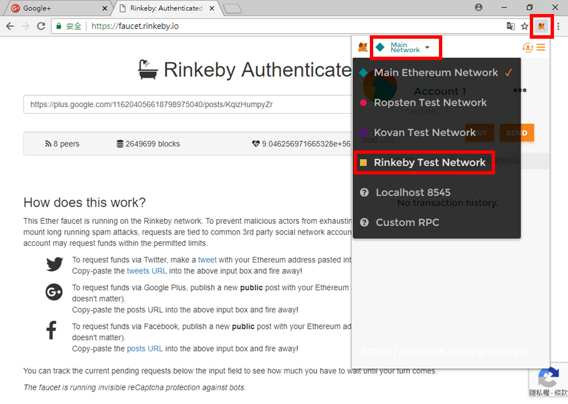Click the How does this work? heading
This screenshot has width=568, height=404.
pyautogui.click(x=84, y=203)
